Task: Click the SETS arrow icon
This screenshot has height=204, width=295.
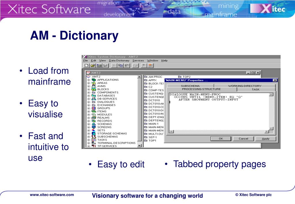Action: click(x=94, y=130)
